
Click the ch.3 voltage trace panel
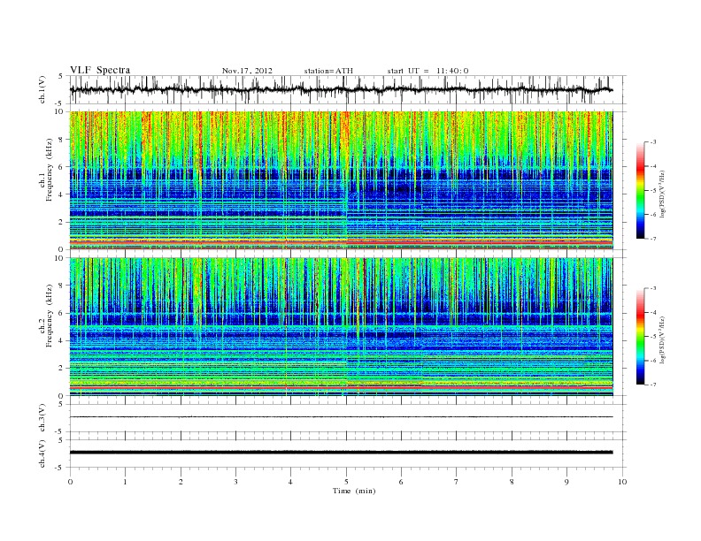(348, 418)
